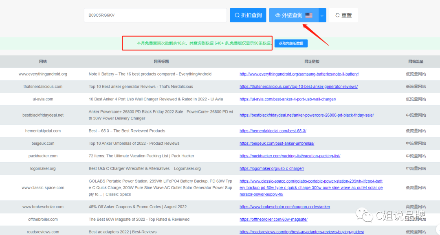440x235 pixels.
Task: Open the packhacker.com vacation-packing-list link
Action: [x=290, y=156]
